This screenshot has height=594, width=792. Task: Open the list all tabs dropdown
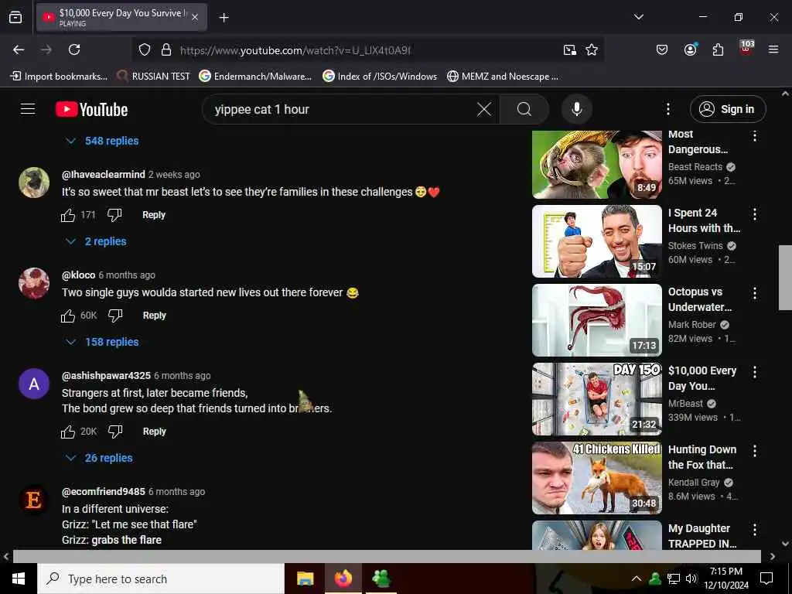(638, 17)
